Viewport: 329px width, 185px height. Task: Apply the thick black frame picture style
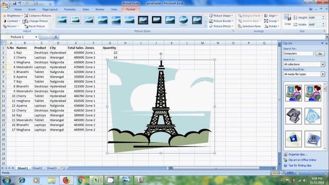click(156, 20)
